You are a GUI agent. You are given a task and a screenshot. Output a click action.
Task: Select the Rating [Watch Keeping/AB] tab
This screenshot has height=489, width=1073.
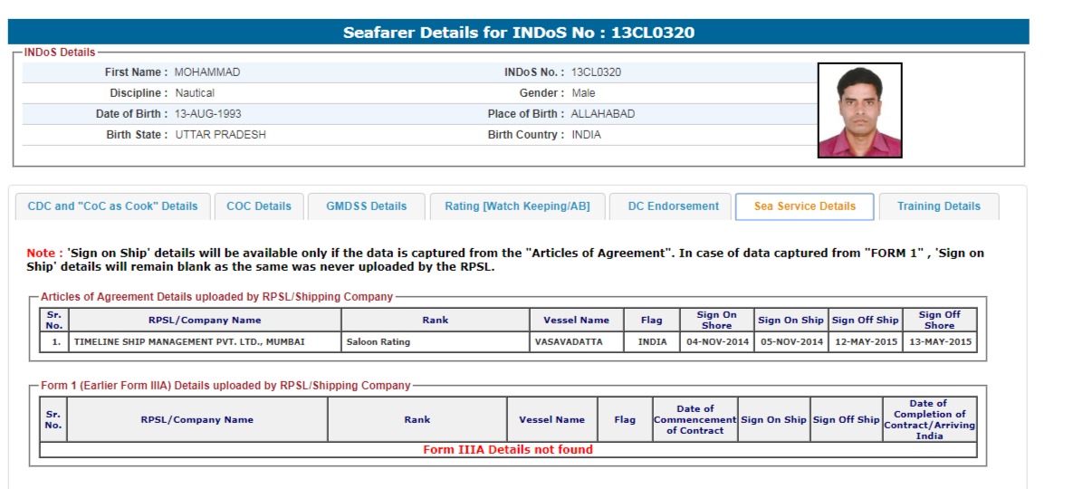[x=517, y=206]
